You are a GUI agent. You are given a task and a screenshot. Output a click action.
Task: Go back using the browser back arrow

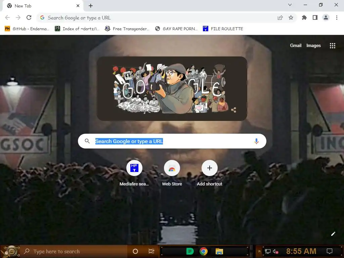point(7,17)
